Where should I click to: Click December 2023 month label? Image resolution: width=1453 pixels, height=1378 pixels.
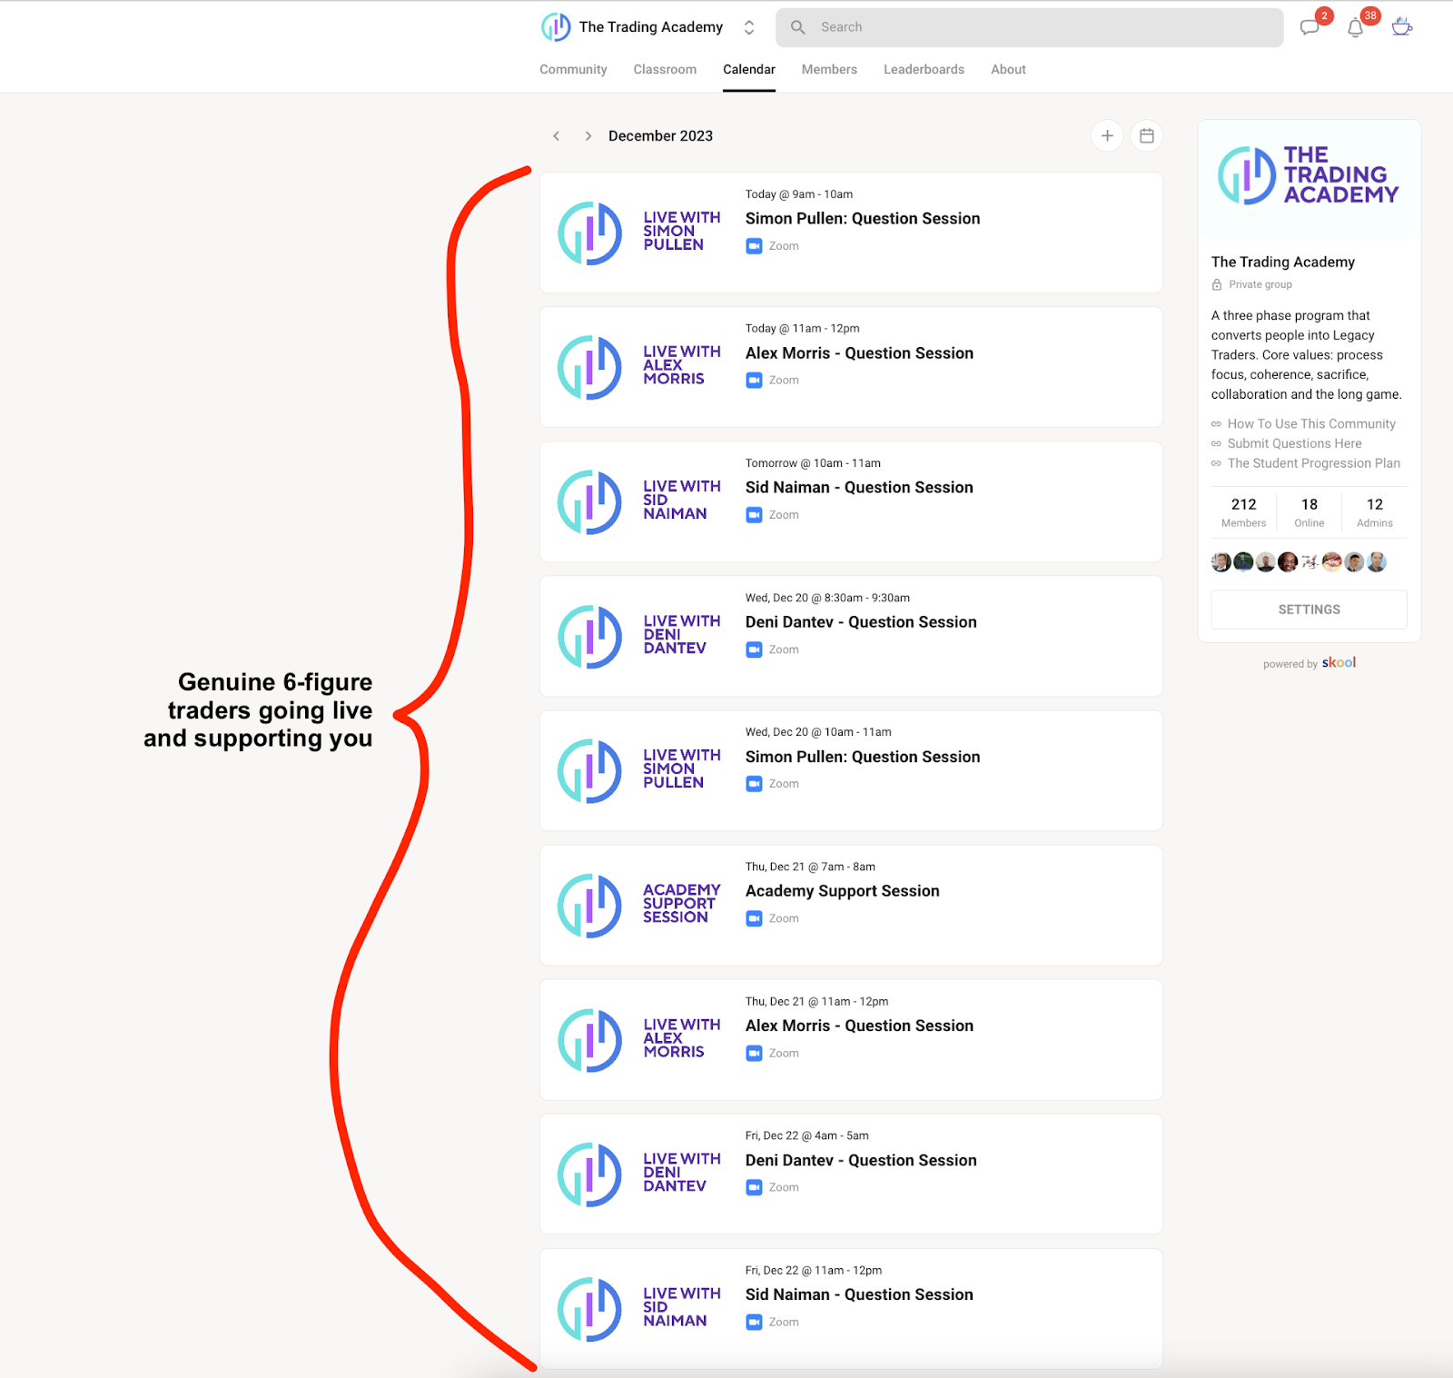(660, 136)
